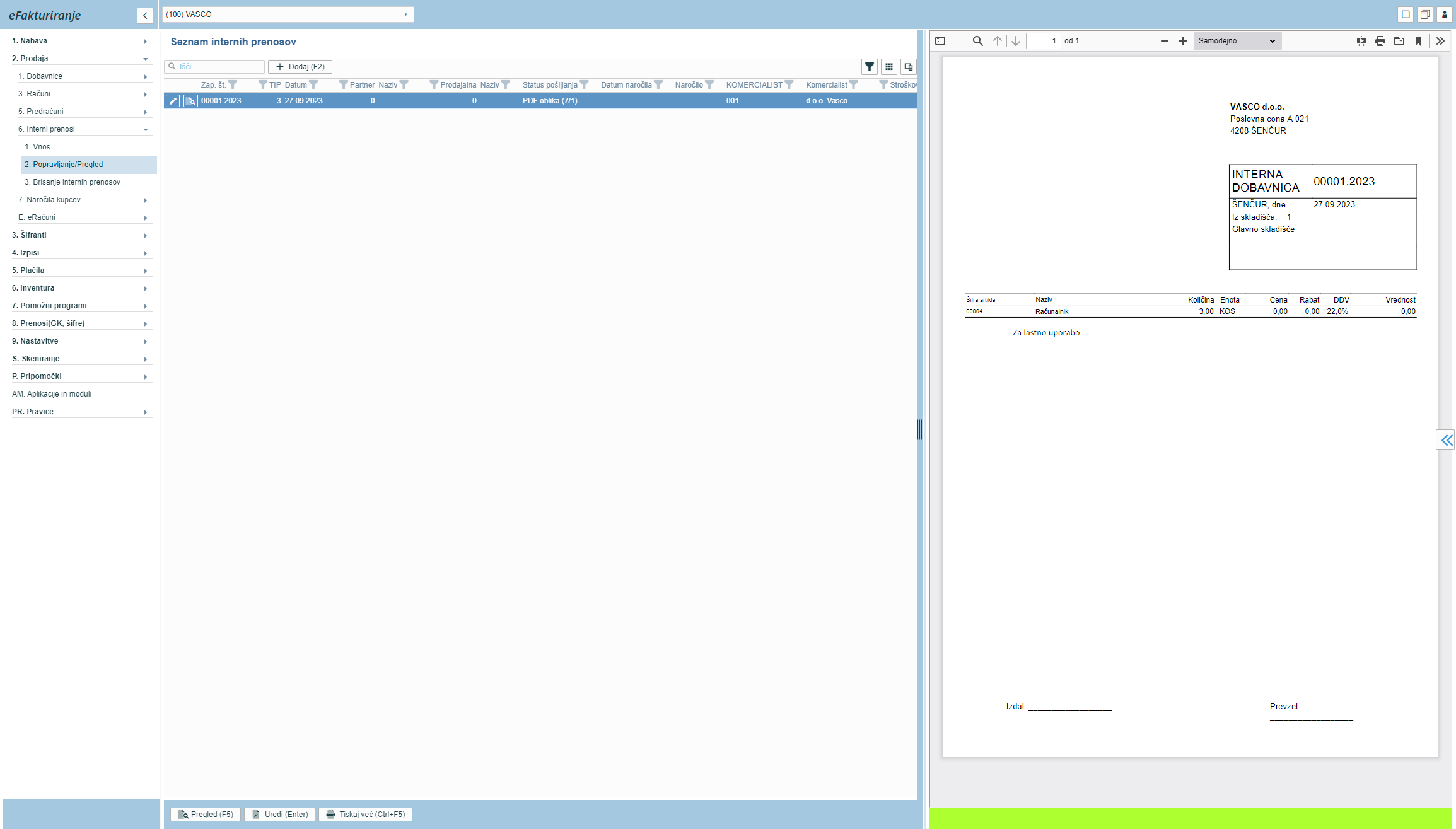Expand the 9. Nastavitve menu

(81, 341)
